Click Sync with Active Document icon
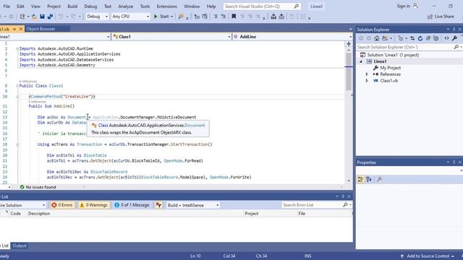Screen dimensions: 463x260 click(412, 38)
